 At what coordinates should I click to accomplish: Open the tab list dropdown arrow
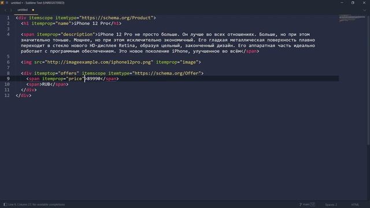coord(365,10)
